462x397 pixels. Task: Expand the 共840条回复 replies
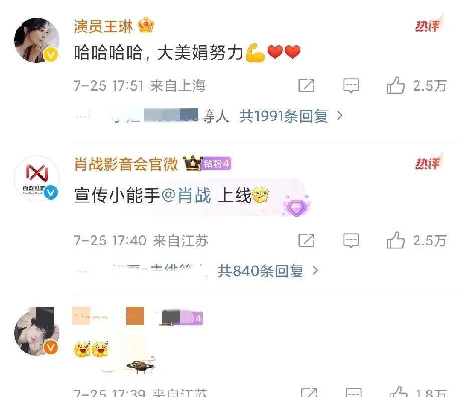(261, 271)
